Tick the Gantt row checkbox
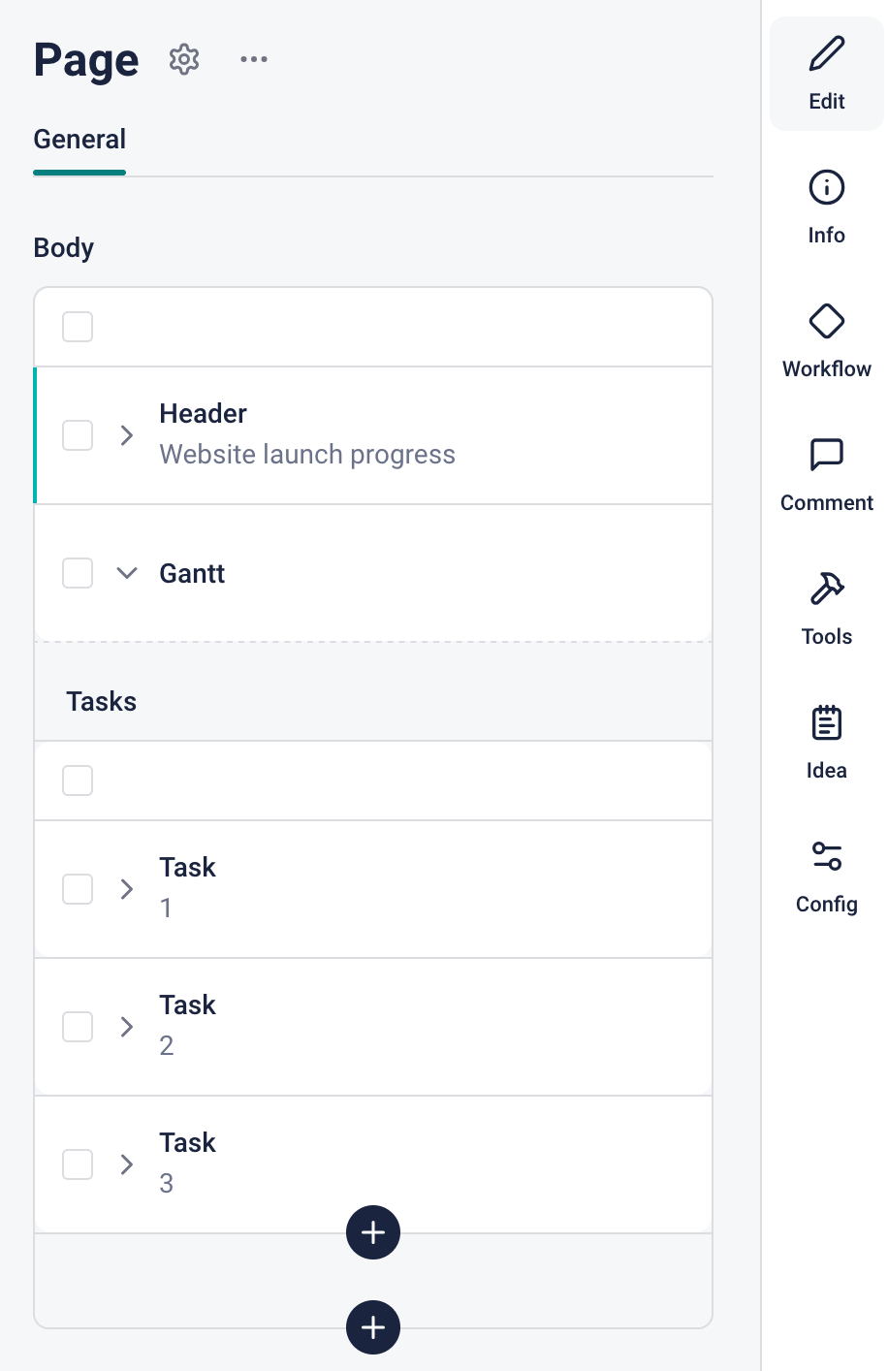The height and width of the screenshot is (1371, 888). tap(78, 573)
